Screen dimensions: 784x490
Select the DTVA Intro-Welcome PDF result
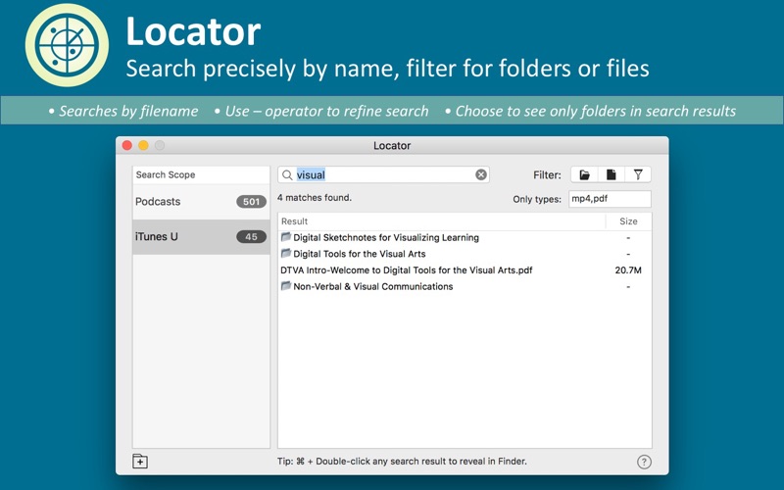click(x=407, y=270)
